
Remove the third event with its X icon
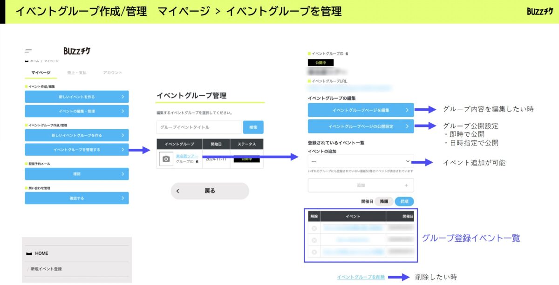314,252
